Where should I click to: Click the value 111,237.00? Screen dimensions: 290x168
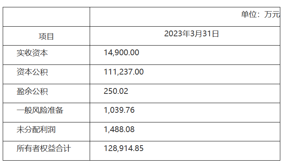[x=123, y=72]
